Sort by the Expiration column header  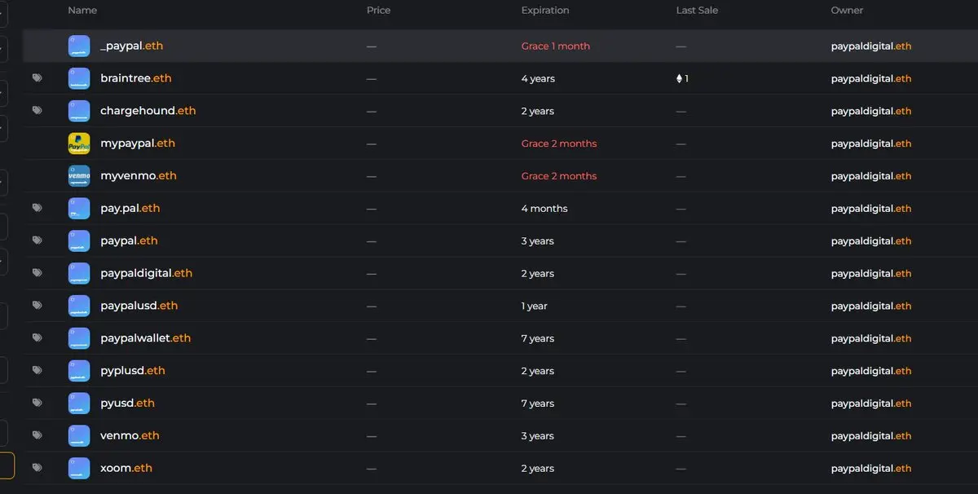545,11
